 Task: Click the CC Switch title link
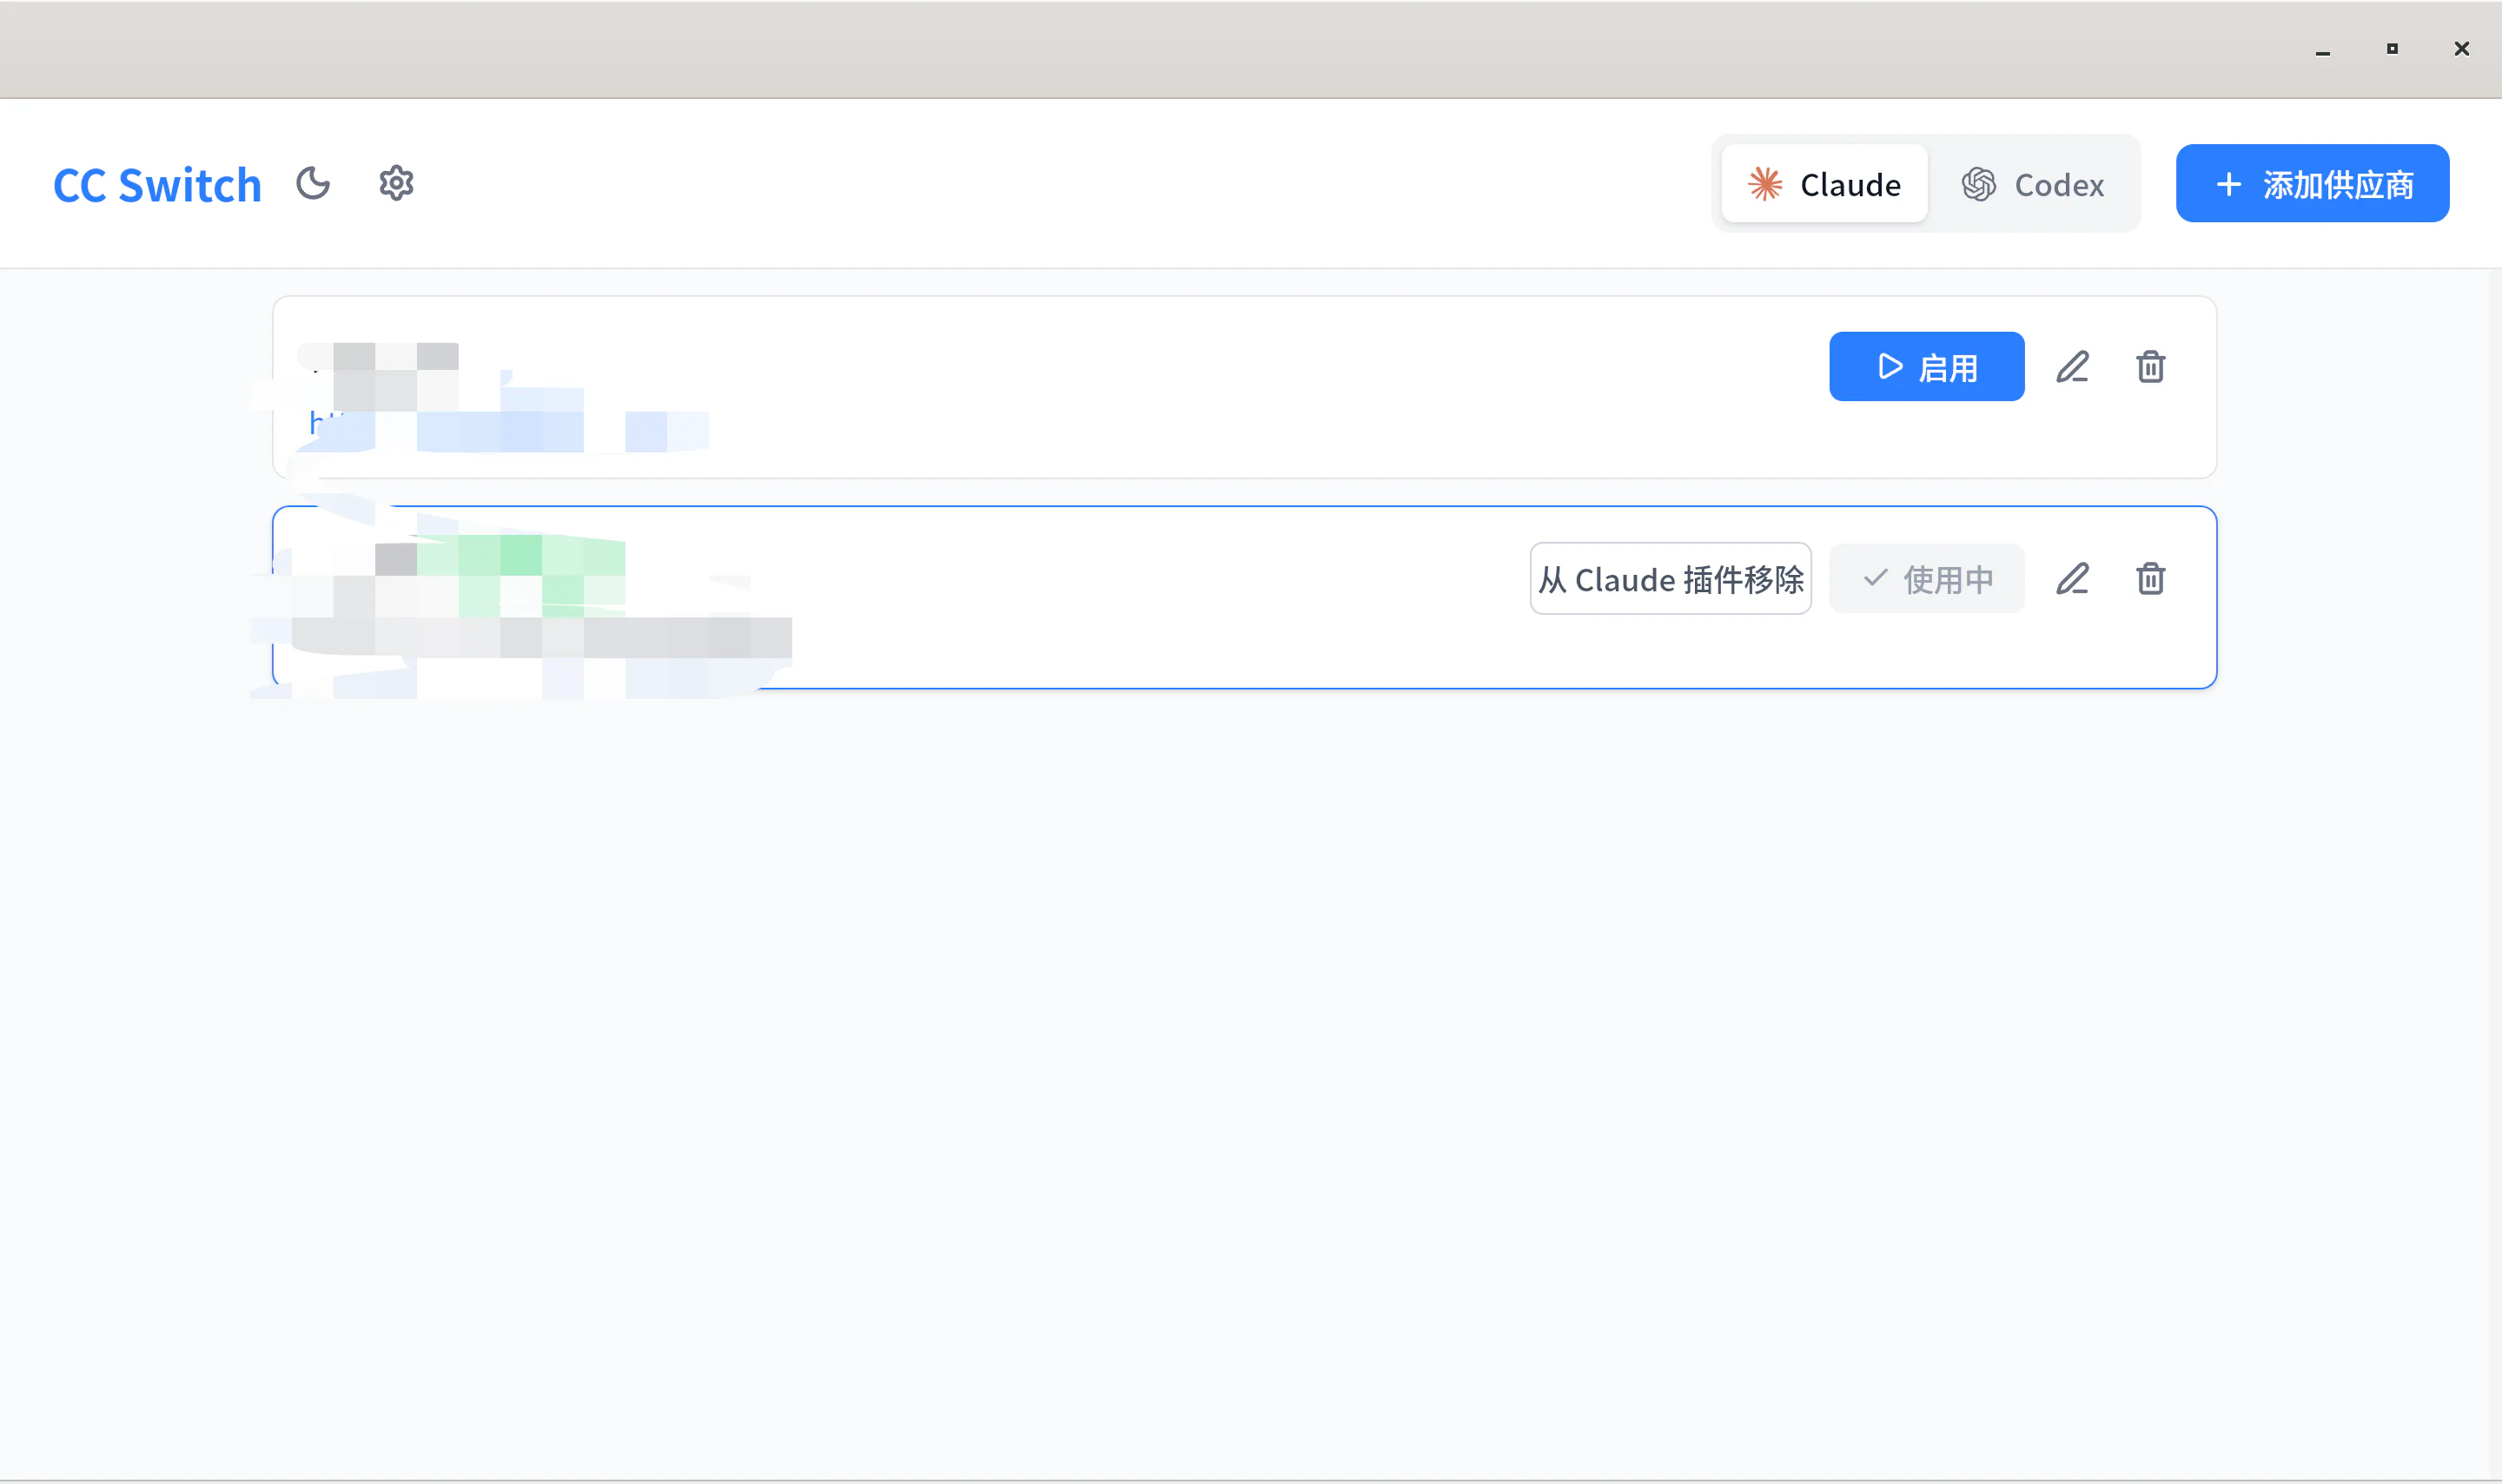(x=157, y=185)
